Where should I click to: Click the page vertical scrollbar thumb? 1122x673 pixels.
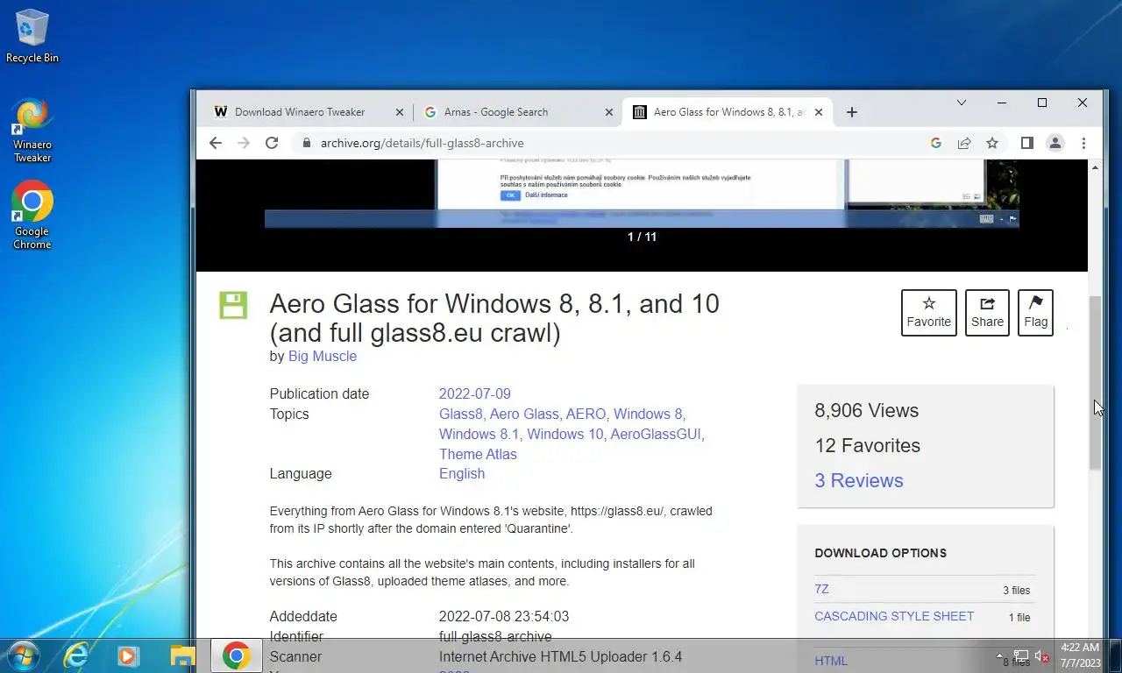[1096, 383]
